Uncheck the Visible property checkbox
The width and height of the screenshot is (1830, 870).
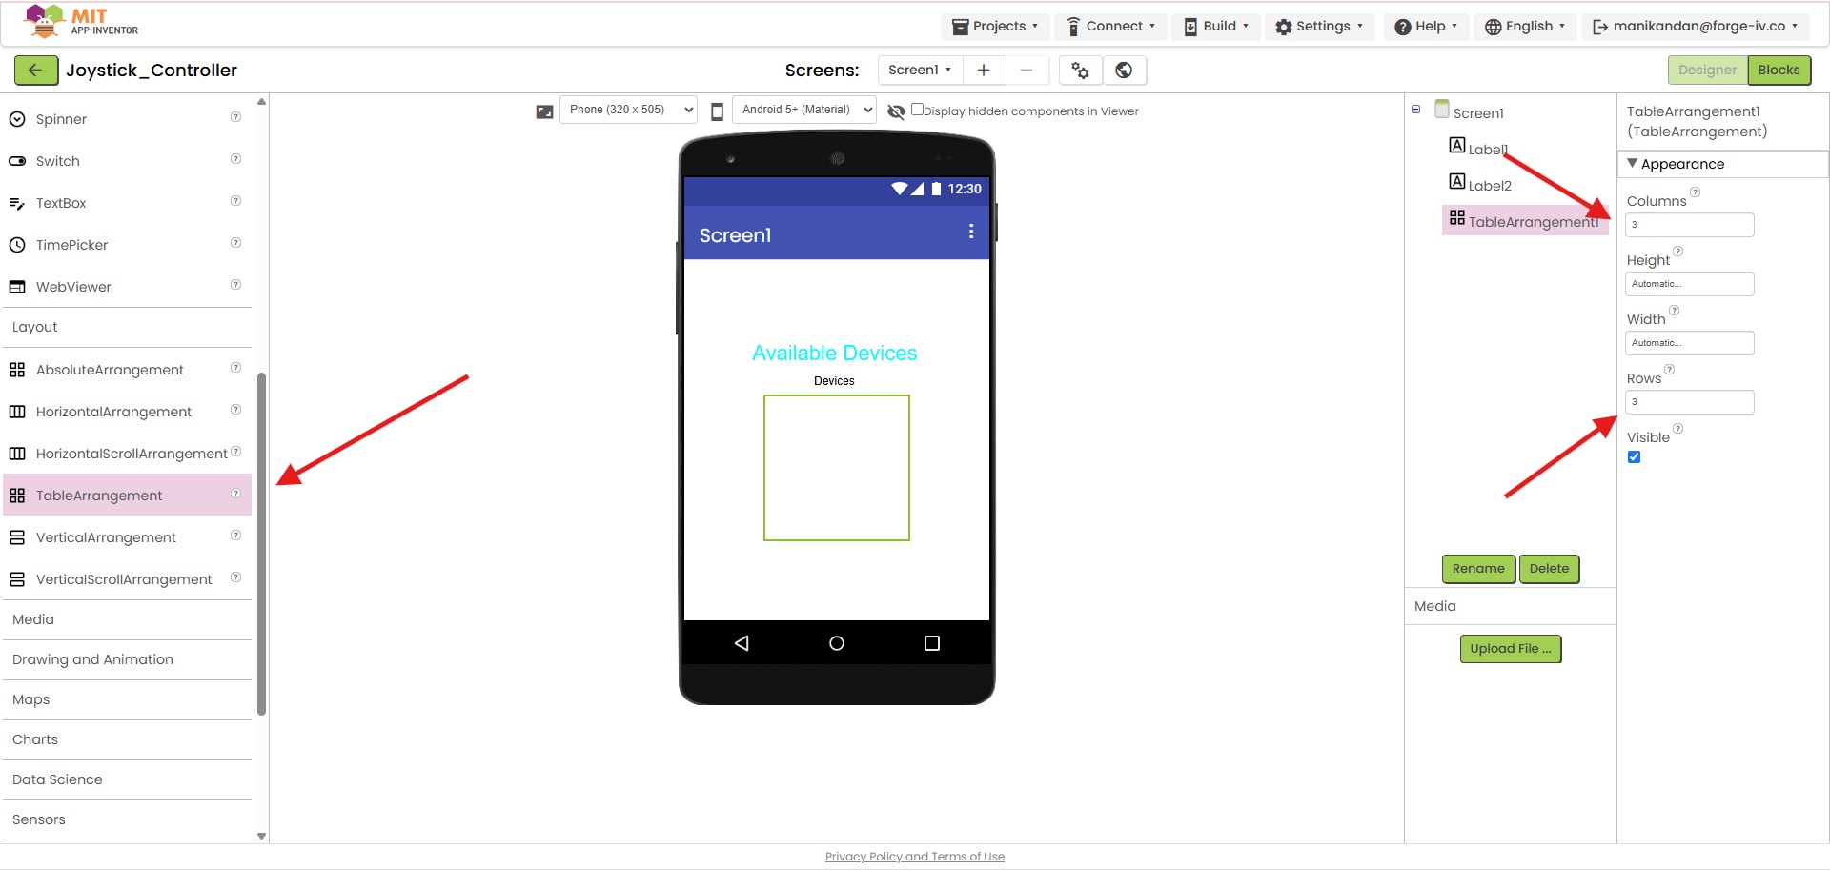(1634, 457)
